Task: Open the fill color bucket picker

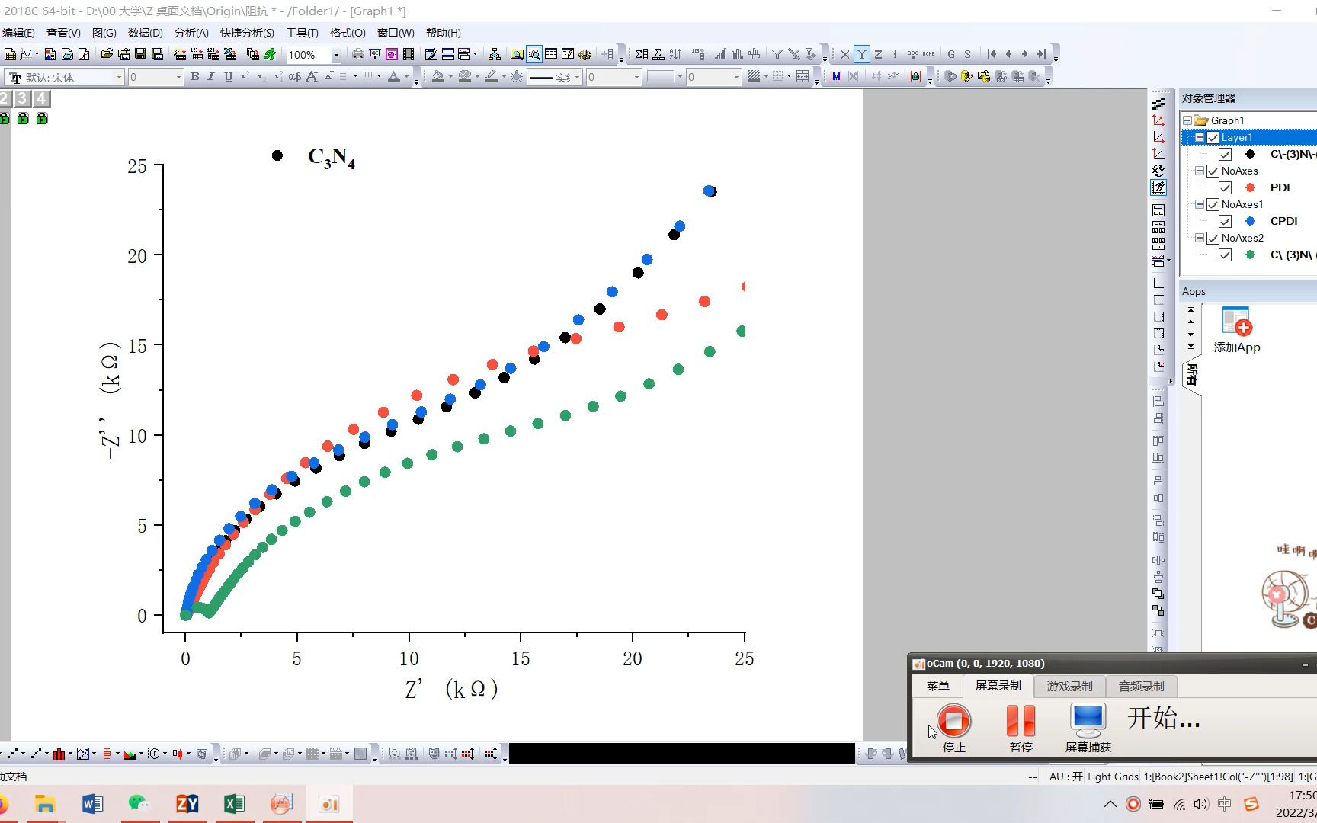Action: 438,77
